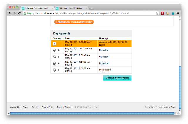Open the Privacy Policy footer link
This screenshot has height=124, width=188.
tap(48, 107)
